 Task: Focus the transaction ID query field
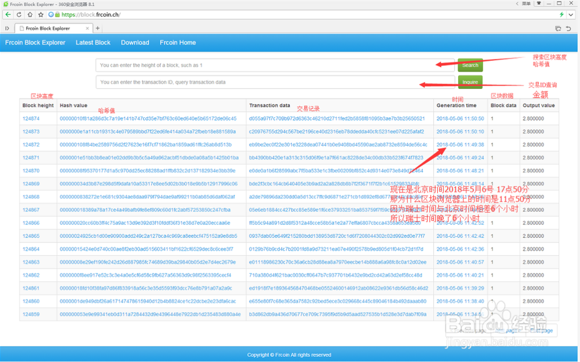[275, 82]
